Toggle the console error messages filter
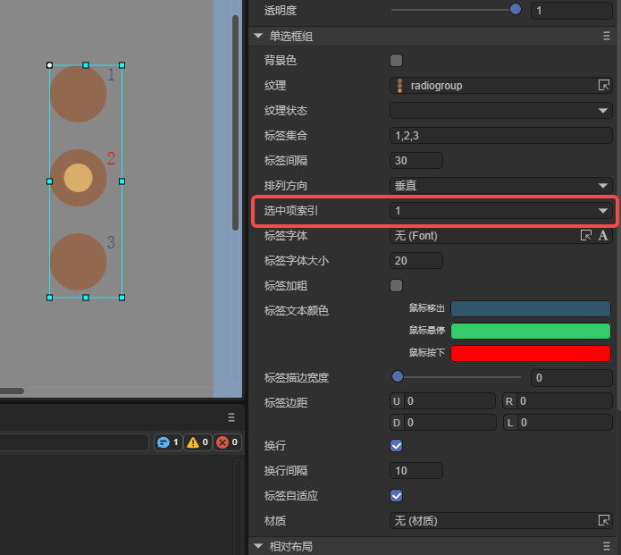The image size is (621, 555). click(x=227, y=442)
